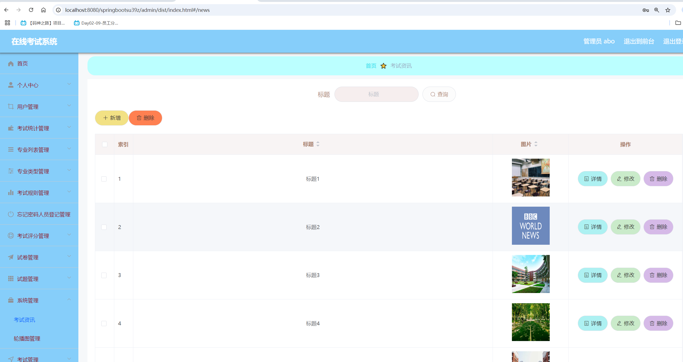Click the sort arrows next to 标题 column
Image resolution: width=683 pixels, height=362 pixels.
318,144
